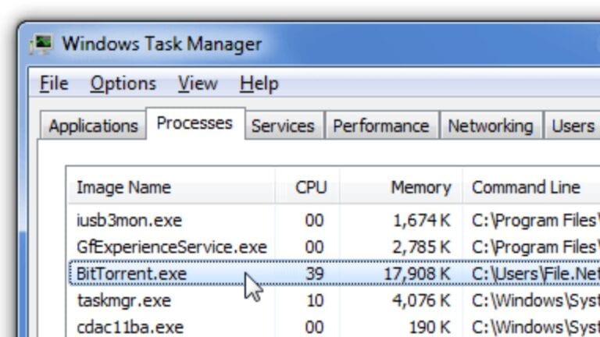Open the File menu

[x=53, y=83]
